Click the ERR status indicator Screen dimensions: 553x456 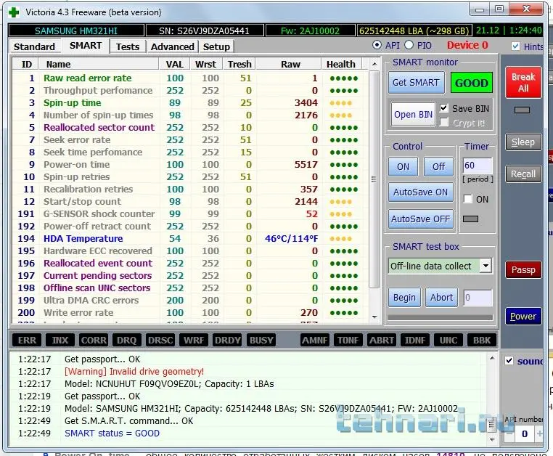click(x=28, y=340)
